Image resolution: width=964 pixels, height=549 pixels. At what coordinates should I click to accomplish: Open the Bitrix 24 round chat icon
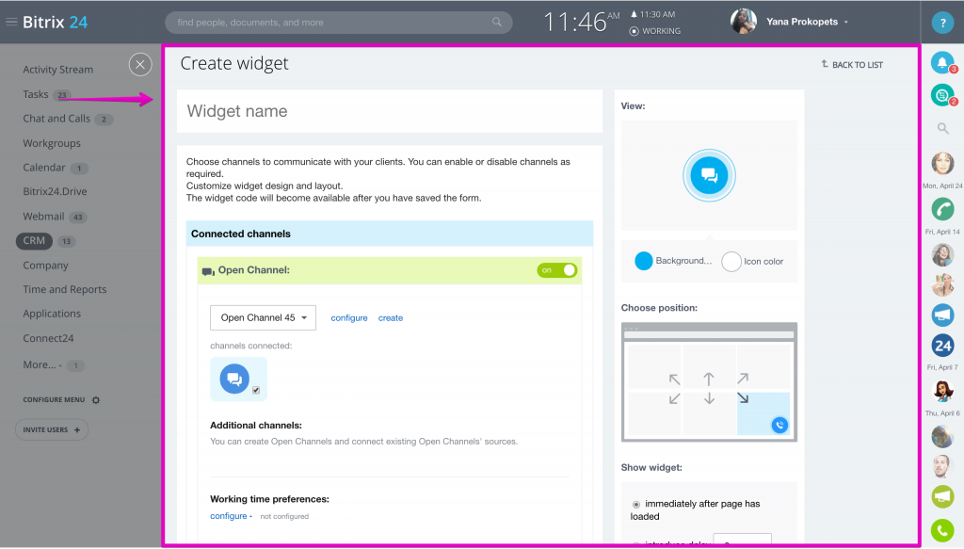tap(942, 346)
